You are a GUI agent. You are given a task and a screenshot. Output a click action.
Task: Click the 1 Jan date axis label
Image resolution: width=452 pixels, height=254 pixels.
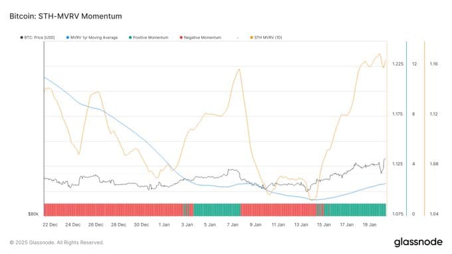click(164, 225)
